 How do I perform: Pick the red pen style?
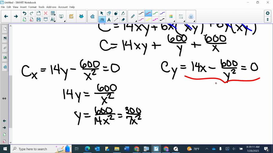[x=148, y=13]
